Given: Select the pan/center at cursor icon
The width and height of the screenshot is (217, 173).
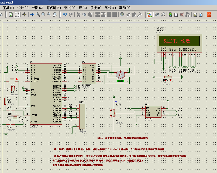Looking at the screenshot, I should tap(32, 15).
